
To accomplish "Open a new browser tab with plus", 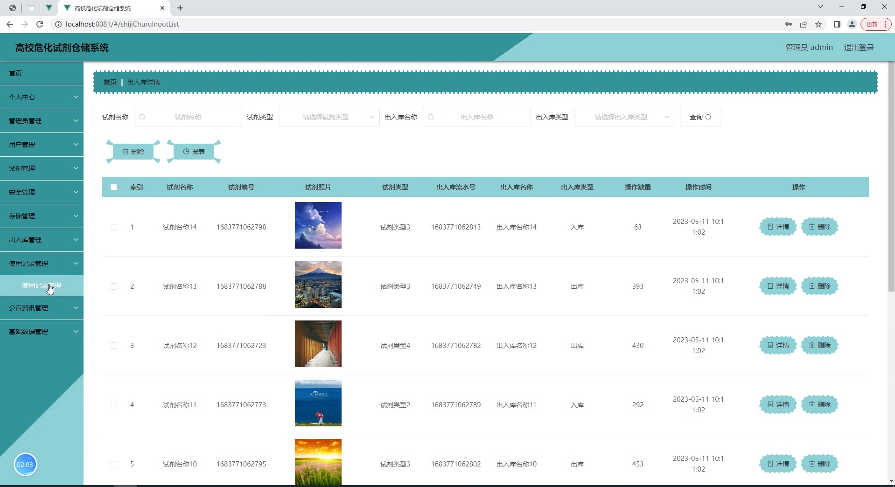I will point(180,8).
